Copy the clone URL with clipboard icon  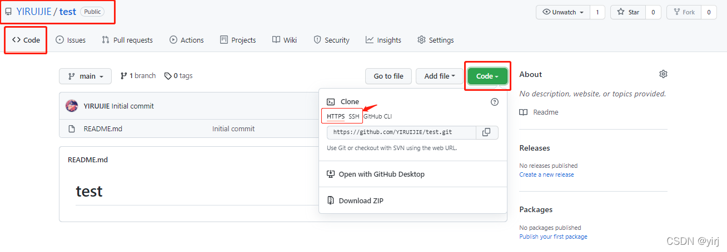tap(487, 132)
